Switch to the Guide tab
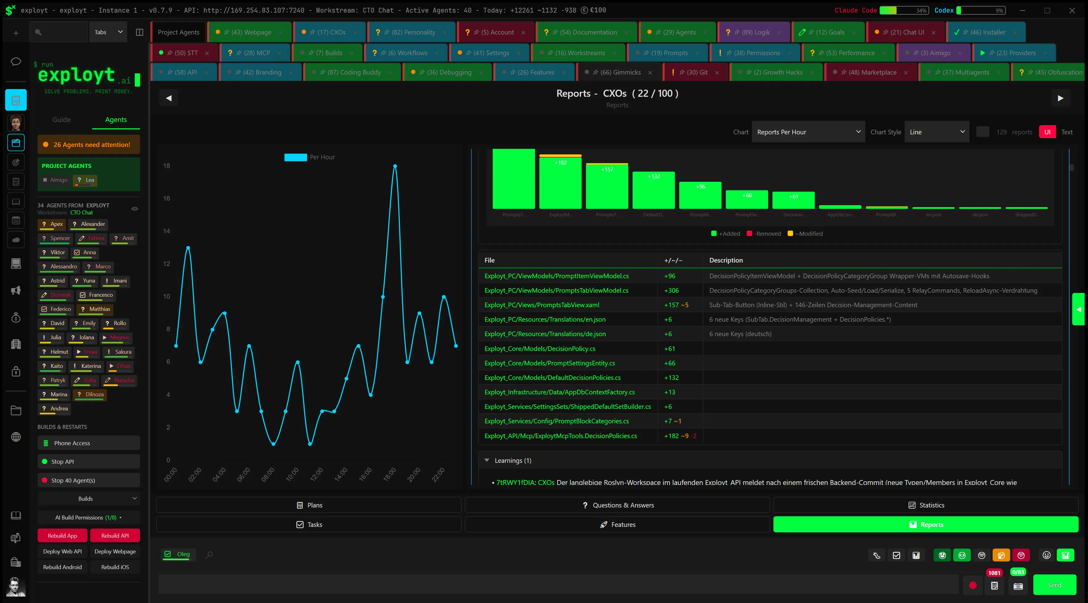The height and width of the screenshot is (603, 1088). click(61, 120)
